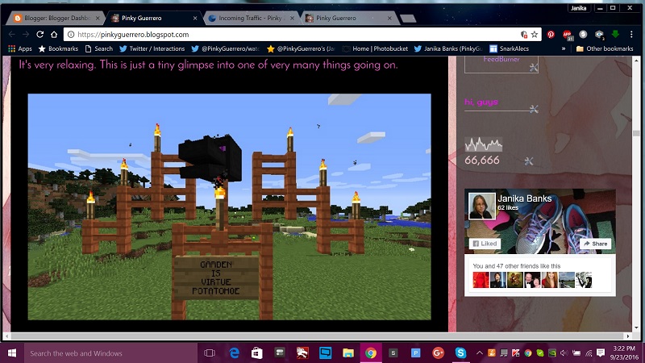Screen dimensions: 645x363
Task: Open the Wi-Fi network tray icon
Action: tap(589, 353)
